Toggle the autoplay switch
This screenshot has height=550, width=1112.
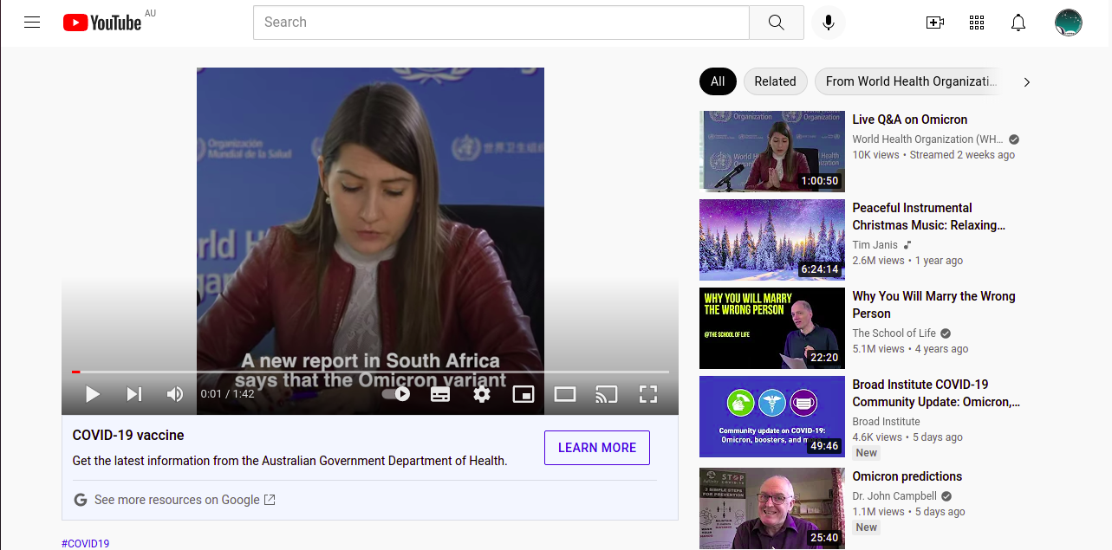point(396,394)
